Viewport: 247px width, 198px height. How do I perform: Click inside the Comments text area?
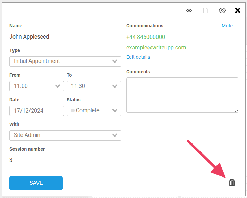(182, 95)
